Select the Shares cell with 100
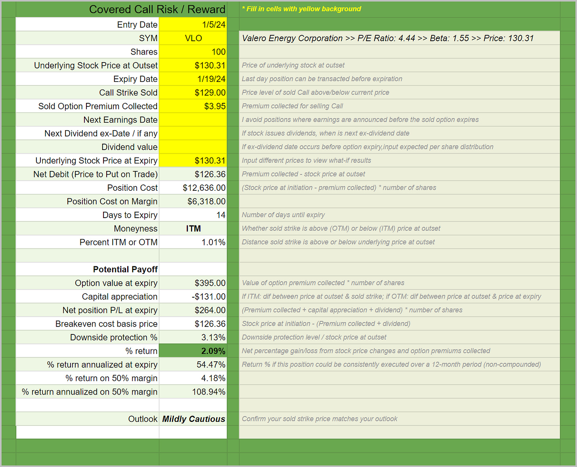 point(193,52)
